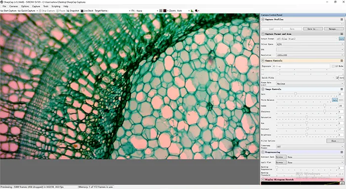Viewport: 346px width, 189px height.
Task: Open the Resolution dropdown
Action: [x=310, y=55]
